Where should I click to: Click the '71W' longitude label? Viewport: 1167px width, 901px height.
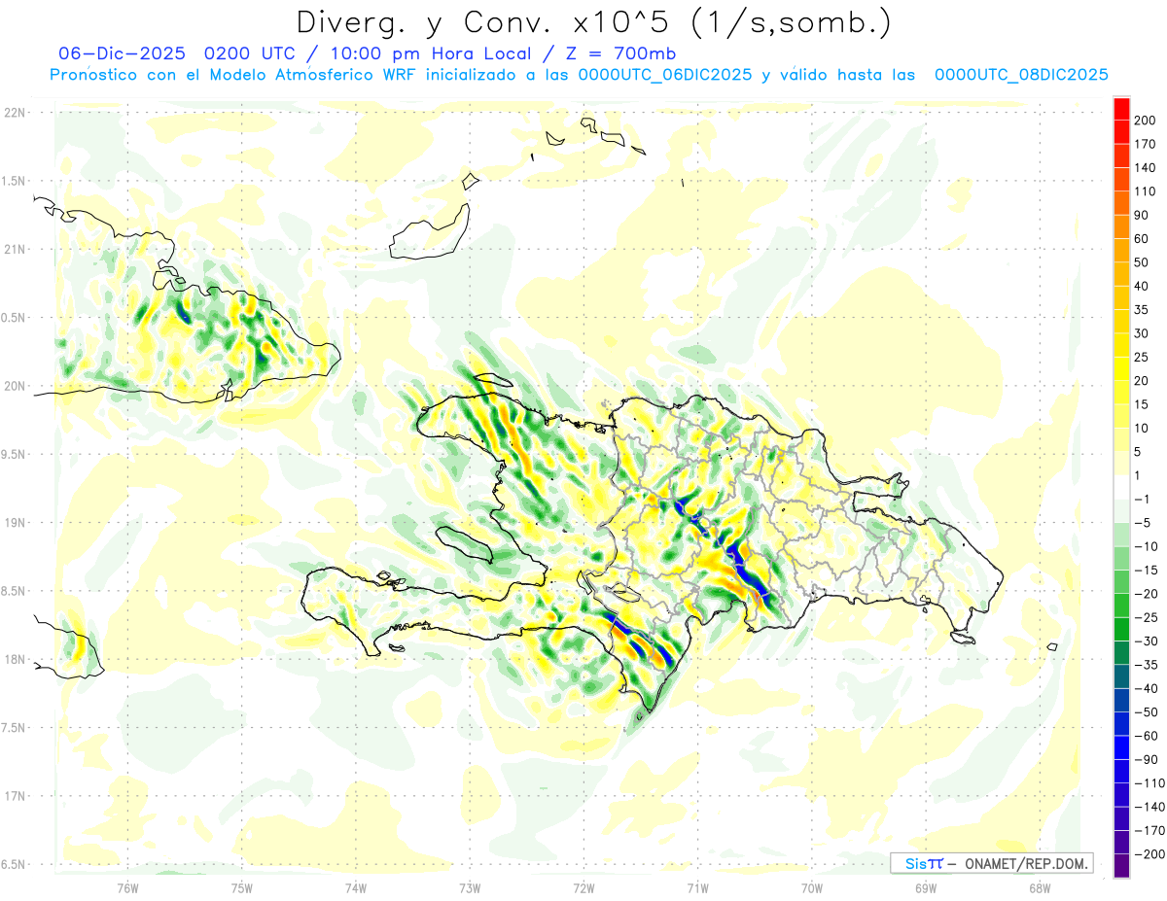pos(697,888)
